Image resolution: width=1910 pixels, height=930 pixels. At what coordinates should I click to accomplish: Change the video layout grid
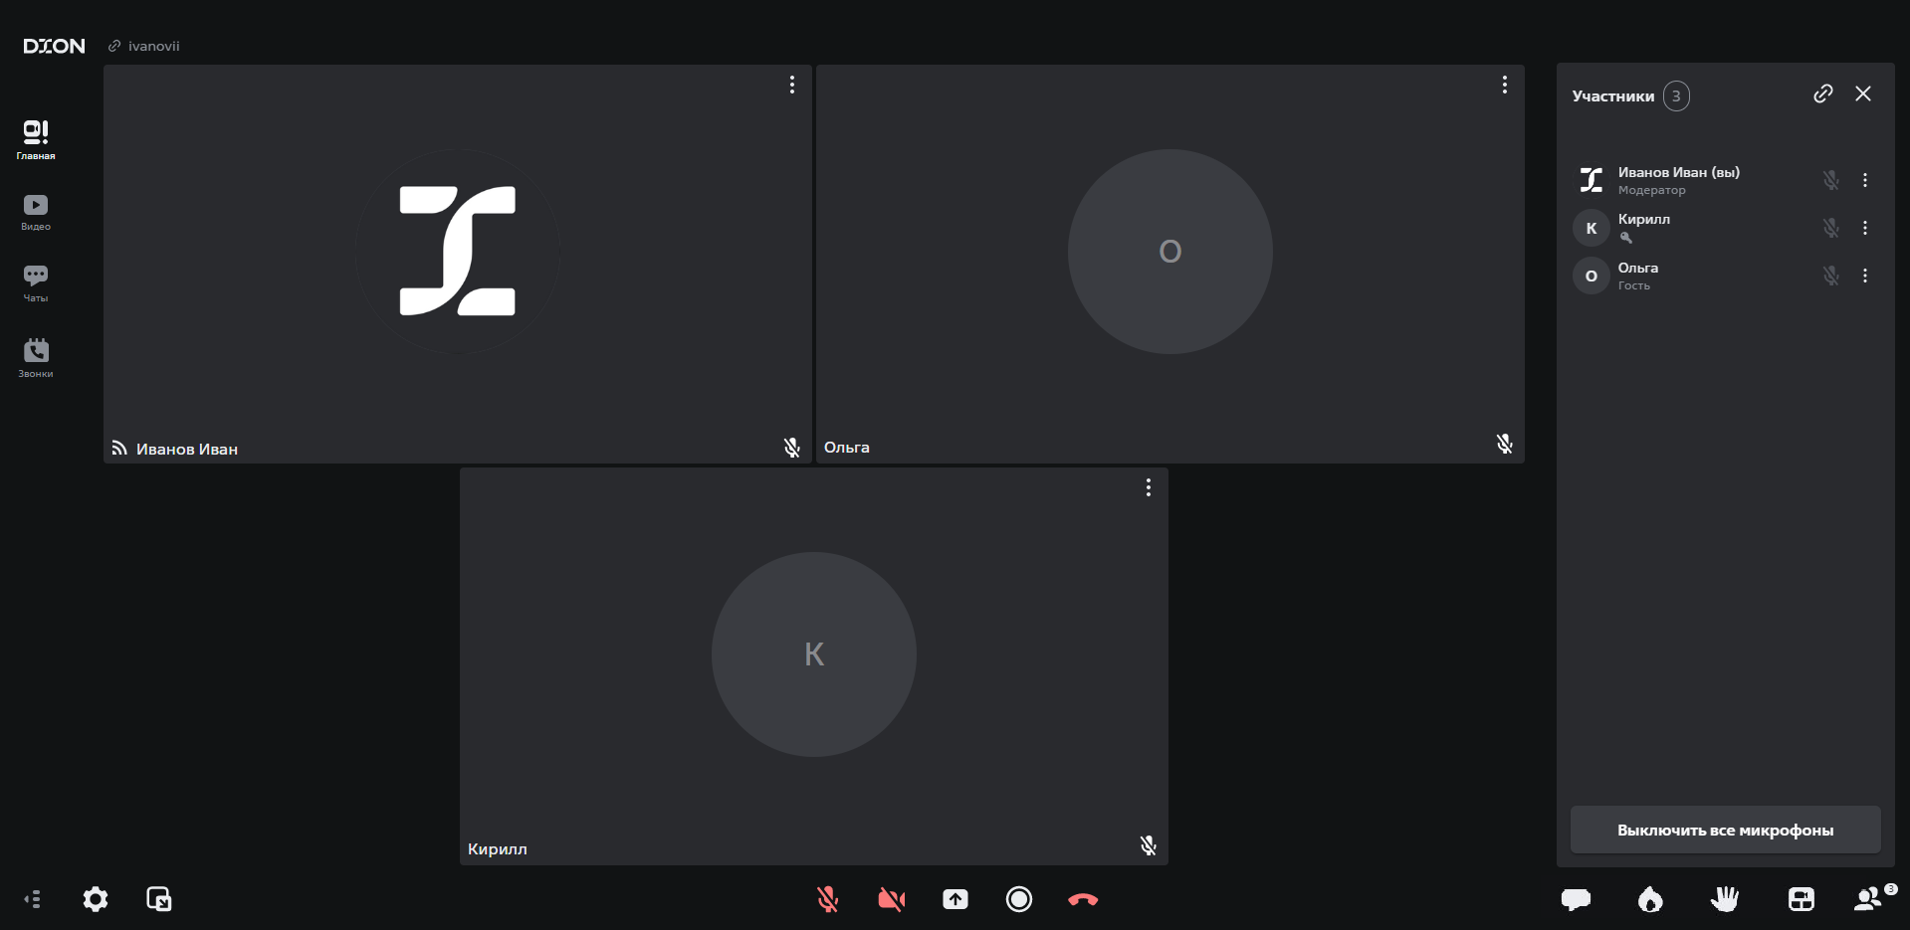click(1802, 899)
